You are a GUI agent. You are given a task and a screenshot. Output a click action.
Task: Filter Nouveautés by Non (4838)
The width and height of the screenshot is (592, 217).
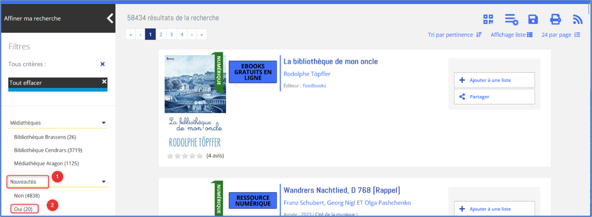coord(27,195)
